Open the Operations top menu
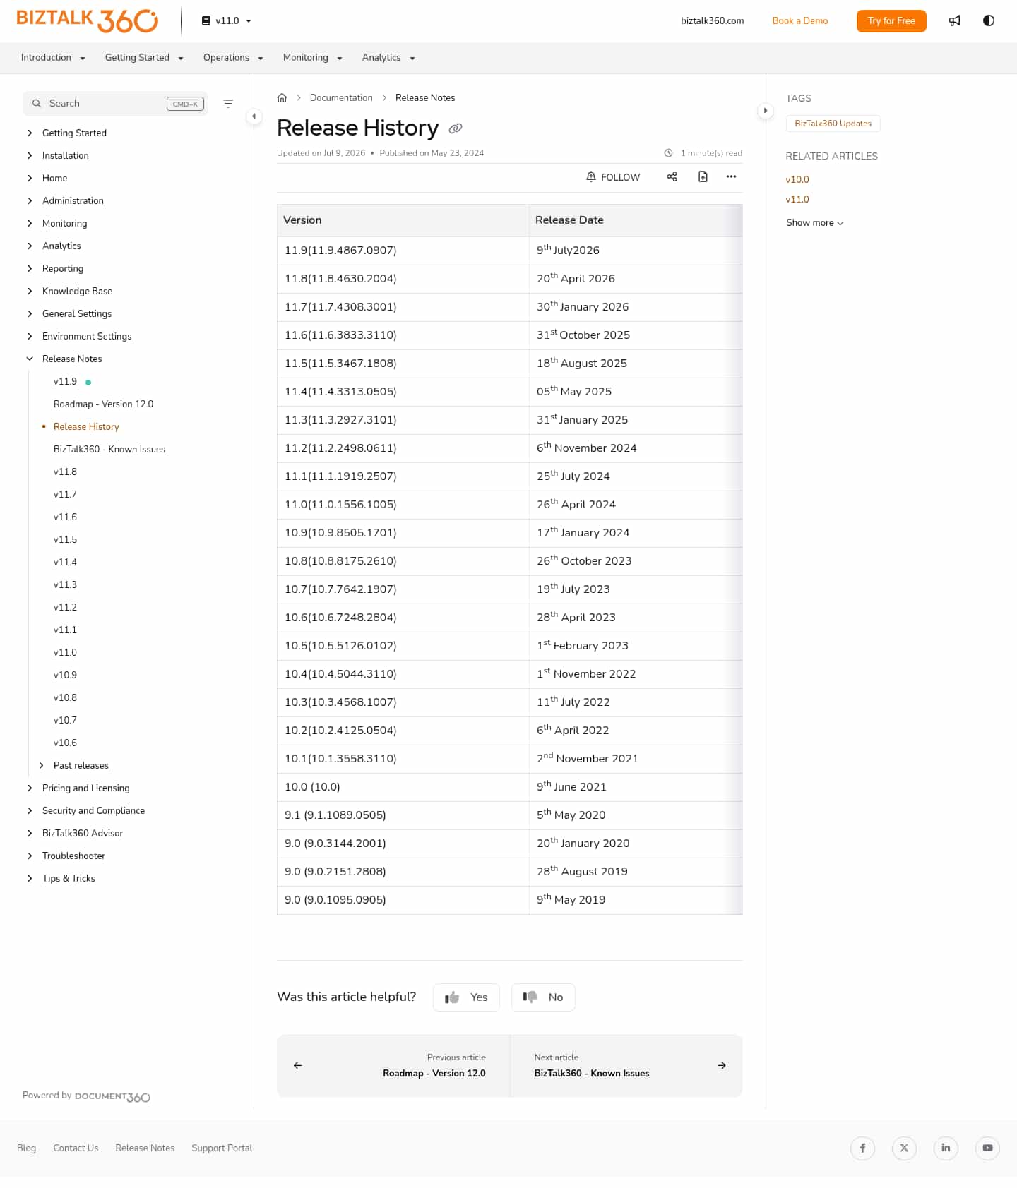The height and width of the screenshot is (1188, 1017). pyautogui.click(x=233, y=58)
